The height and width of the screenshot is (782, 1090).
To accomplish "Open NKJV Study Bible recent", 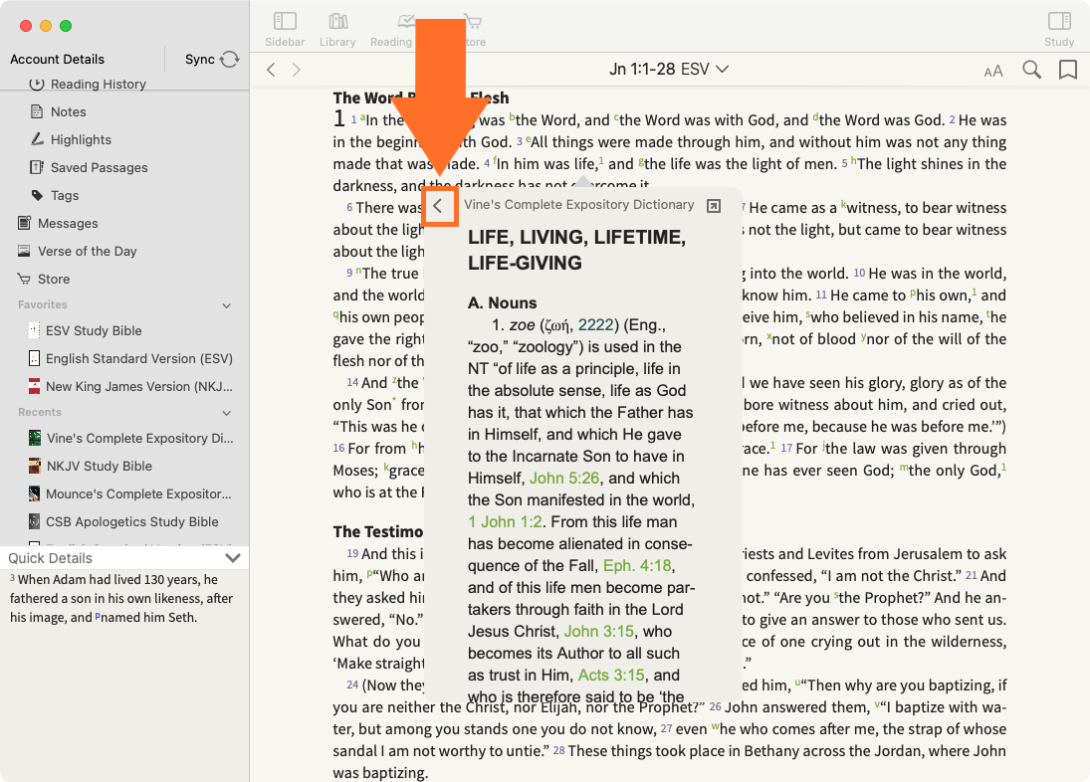I will point(99,466).
